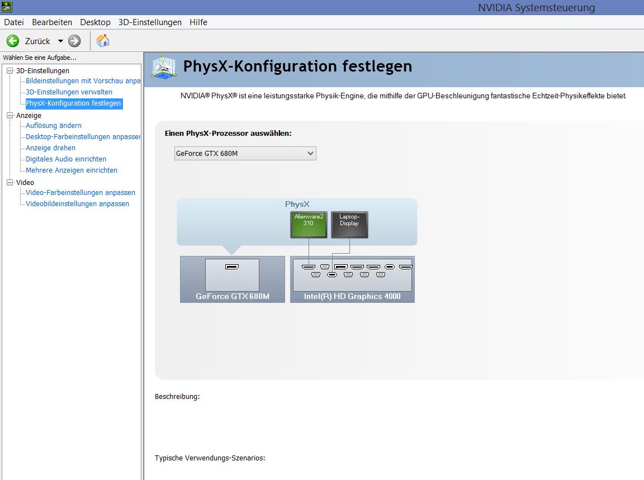Click the 'Wählen Sie eine Aufgabe...' heading
The image size is (644, 480).
[x=40, y=58]
